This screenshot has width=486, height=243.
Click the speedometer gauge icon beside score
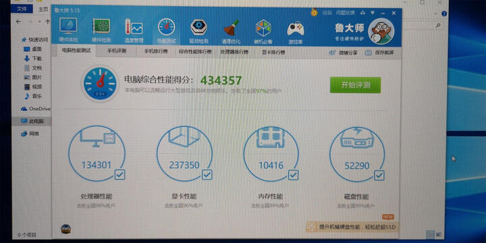[x=100, y=83]
